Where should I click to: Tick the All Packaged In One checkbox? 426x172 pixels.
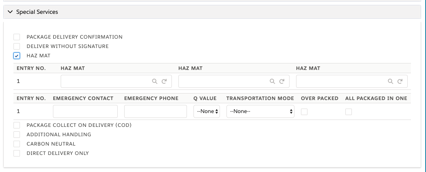click(349, 111)
